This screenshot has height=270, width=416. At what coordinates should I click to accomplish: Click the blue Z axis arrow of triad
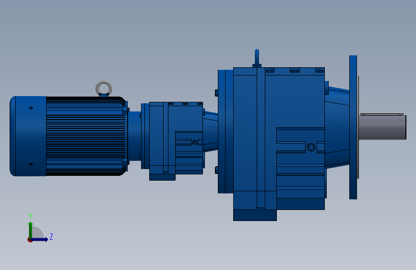[40, 239]
